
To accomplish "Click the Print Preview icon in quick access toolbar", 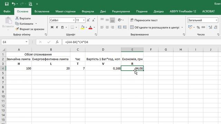I will coord(30,4).
